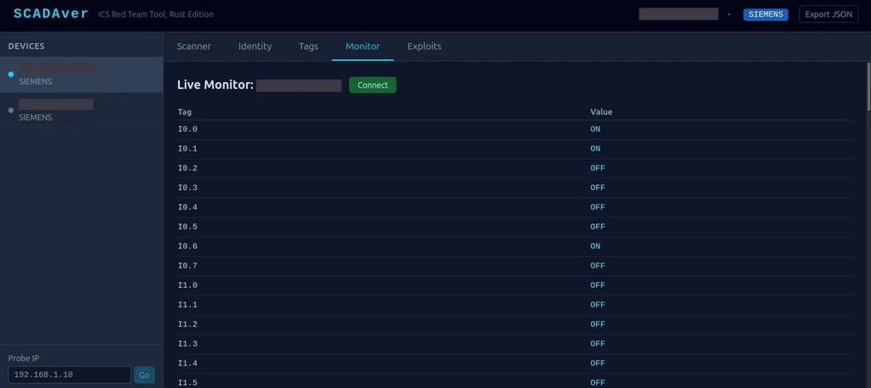871x388 pixels.
Task: Focus the Probe IP input field
Action: (70, 375)
